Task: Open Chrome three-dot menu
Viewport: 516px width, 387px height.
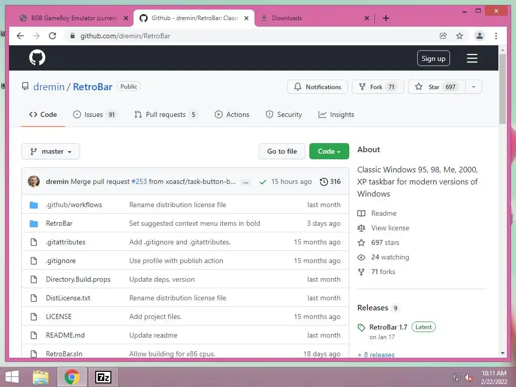Action: pyautogui.click(x=496, y=36)
